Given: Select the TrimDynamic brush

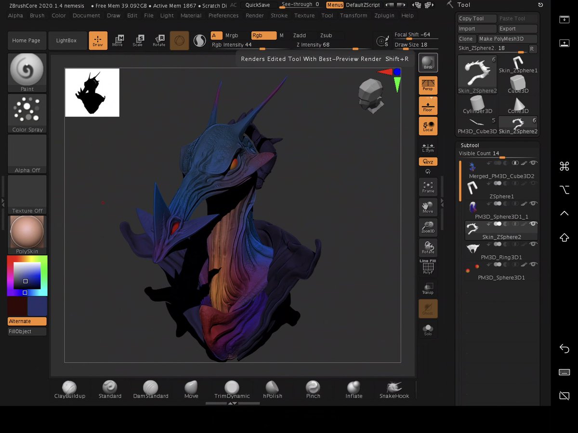Looking at the screenshot, I should pyautogui.click(x=232, y=390).
